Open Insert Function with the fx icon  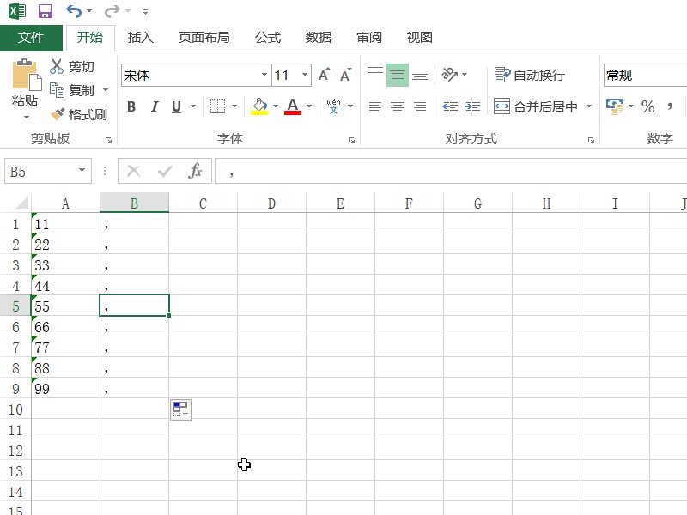coord(195,170)
